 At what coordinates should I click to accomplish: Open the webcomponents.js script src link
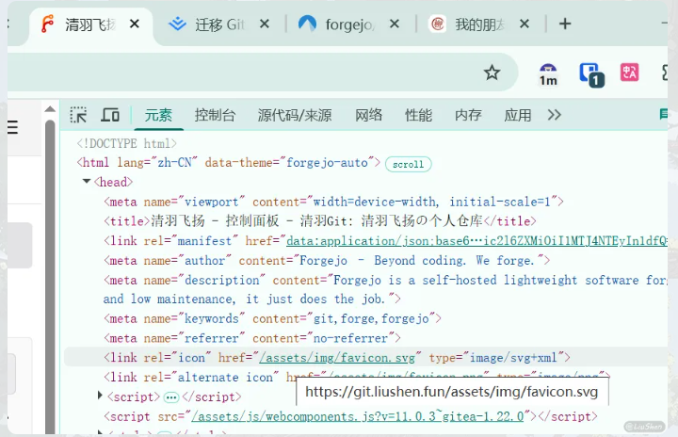click(358, 416)
